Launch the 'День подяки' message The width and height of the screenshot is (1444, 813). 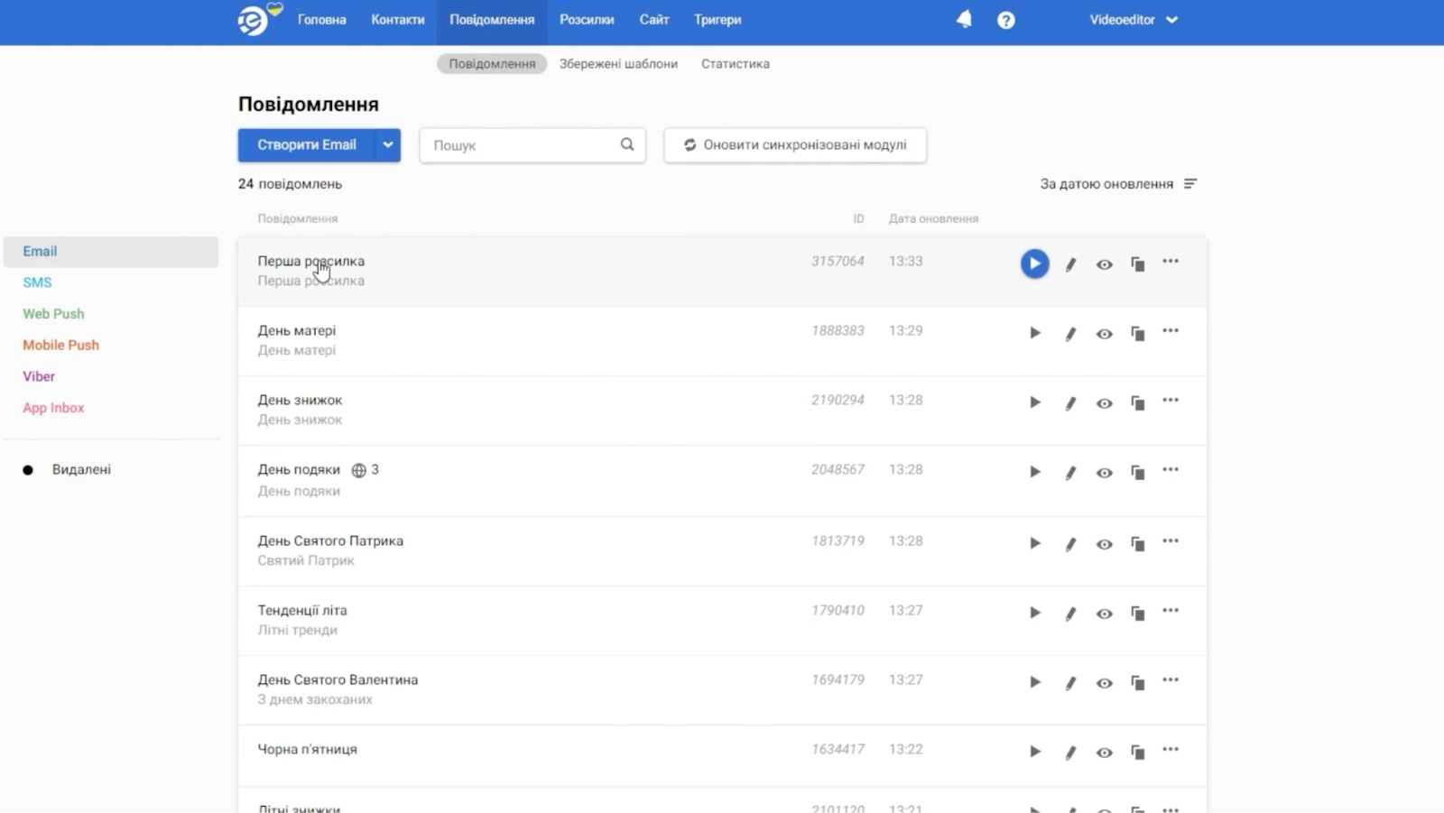(1035, 472)
